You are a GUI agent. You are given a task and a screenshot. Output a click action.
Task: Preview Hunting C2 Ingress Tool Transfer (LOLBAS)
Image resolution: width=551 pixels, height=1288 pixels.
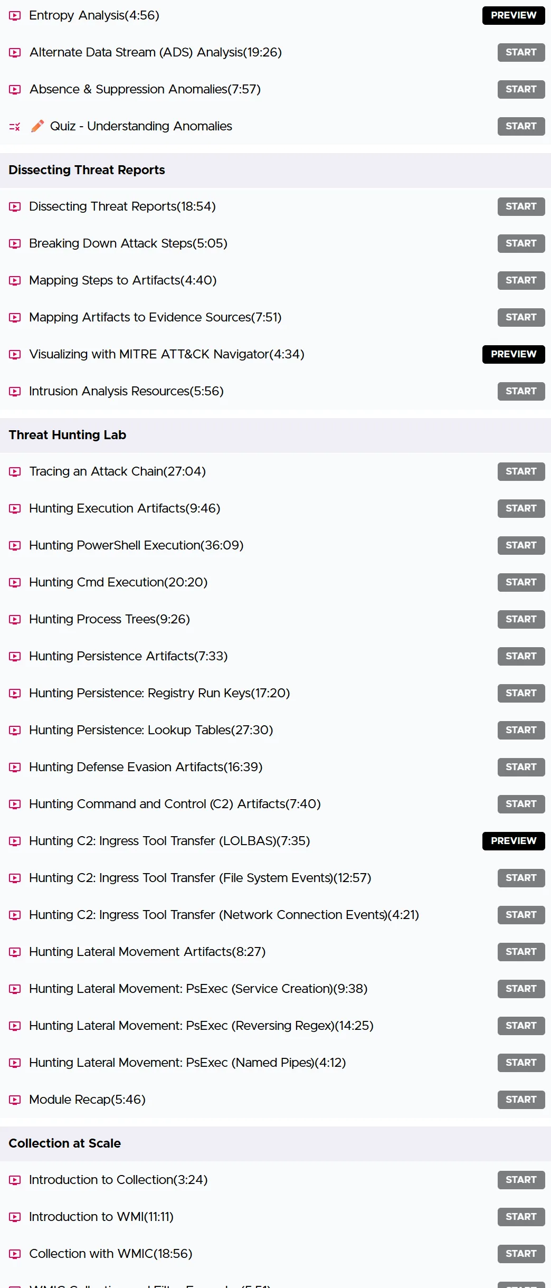(514, 841)
